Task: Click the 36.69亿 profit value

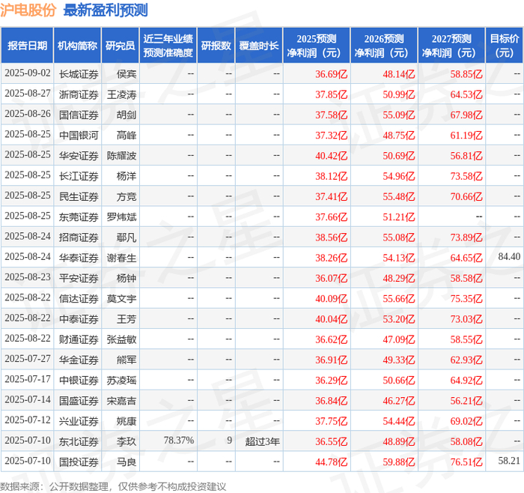Action: pyautogui.click(x=331, y=74)
